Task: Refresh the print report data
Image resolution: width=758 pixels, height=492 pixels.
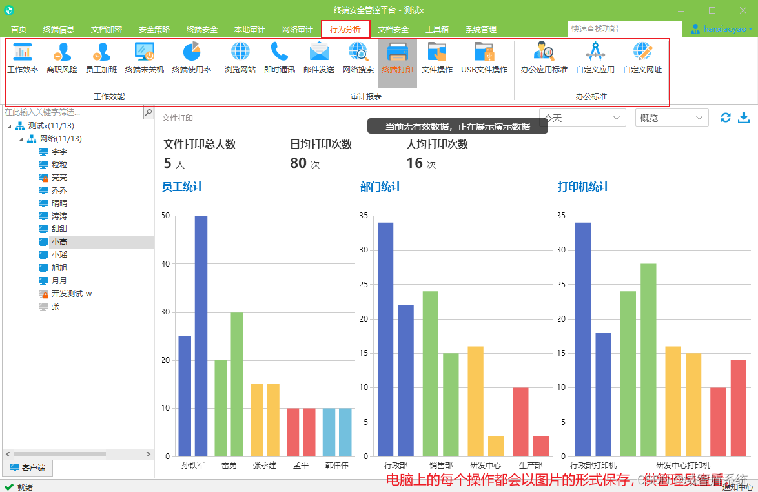Action: pyautogui.click(x=725, y=118)
